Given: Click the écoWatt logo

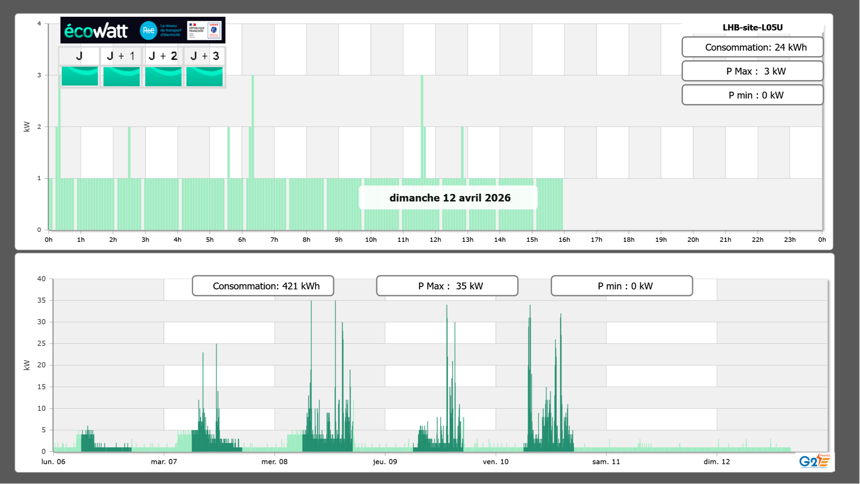Looking at the screenshot, I should 96,31.
